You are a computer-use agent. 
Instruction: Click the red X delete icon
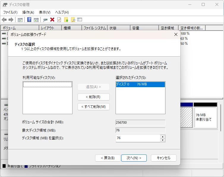pyautogui.click(x=52, y=20)
